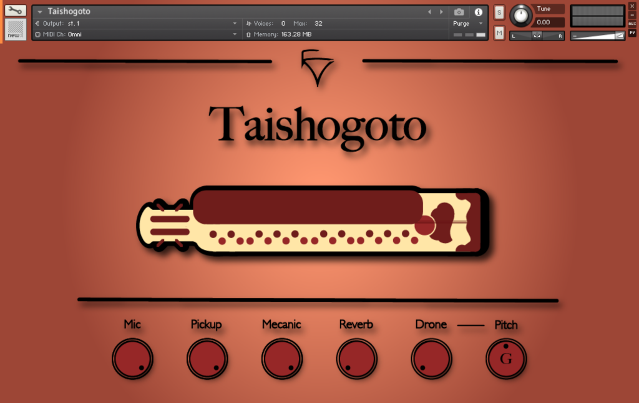The width and height of the screenshot is (639, 403).
Task: Click the Mecanic knob
Action: click(282, 359)
